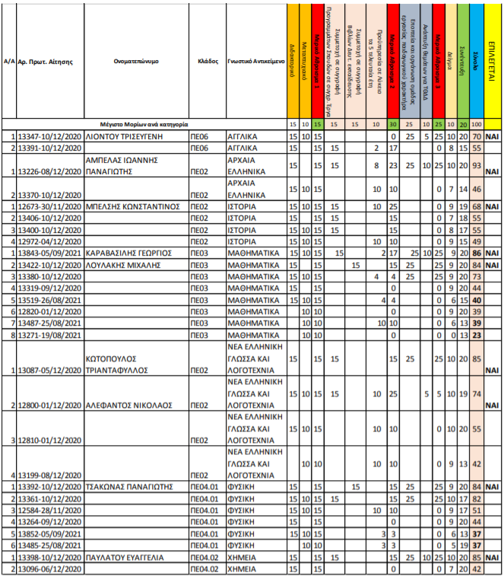Click application number "13264-09/12/2020"

(x=49, y=522)
